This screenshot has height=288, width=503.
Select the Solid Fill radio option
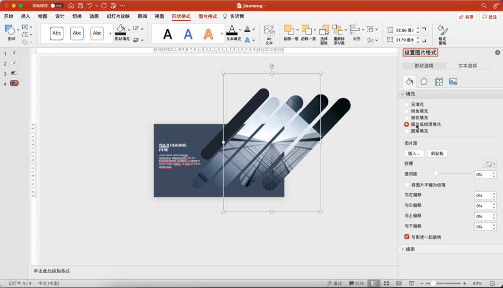[x=407, y=111]
